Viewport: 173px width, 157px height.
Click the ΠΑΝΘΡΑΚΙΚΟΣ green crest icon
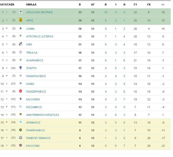[21, 130]
